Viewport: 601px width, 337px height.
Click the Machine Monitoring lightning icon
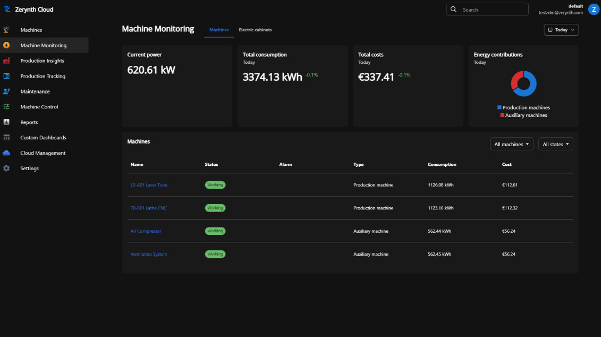[x=6, y=45]
